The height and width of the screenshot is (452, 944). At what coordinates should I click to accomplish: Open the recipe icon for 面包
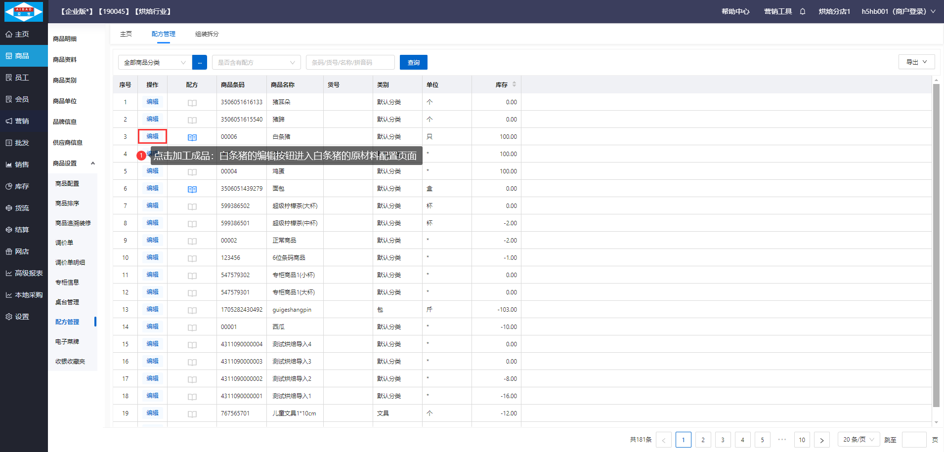192,189
